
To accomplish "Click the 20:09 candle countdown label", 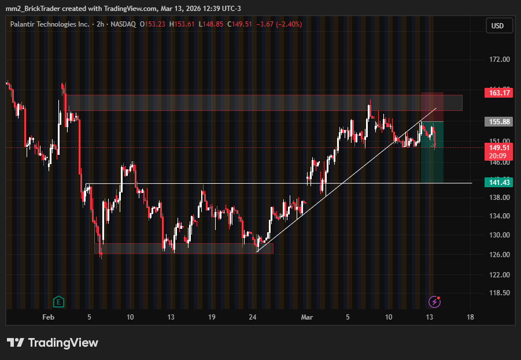I will pyautogui.click(x=498, y=156).
